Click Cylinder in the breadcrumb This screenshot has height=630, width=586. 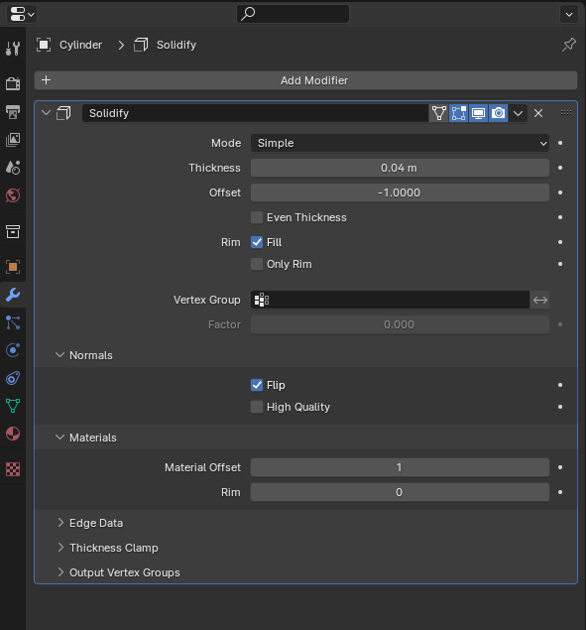pos(80,45)
